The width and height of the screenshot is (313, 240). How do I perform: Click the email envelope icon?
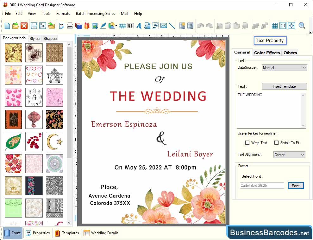pyautogui.click(x=164, y=26)
